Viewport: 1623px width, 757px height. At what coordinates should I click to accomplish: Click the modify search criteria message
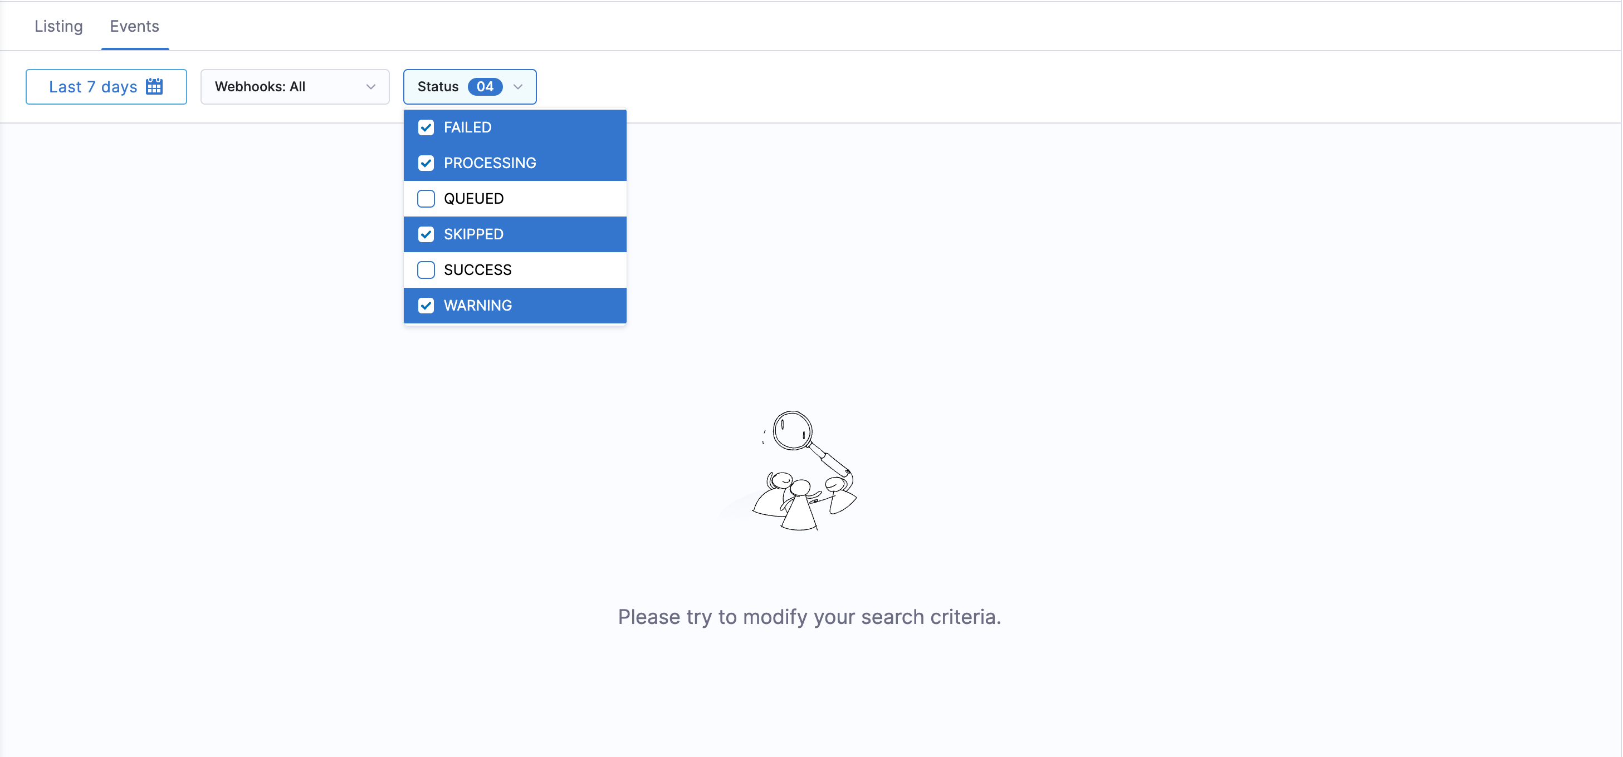[x=809, y=617]
